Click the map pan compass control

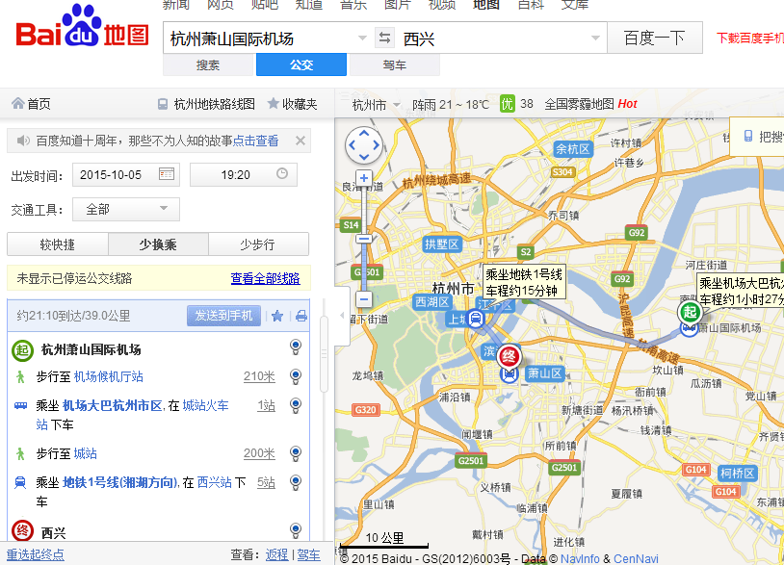[364, 145]
